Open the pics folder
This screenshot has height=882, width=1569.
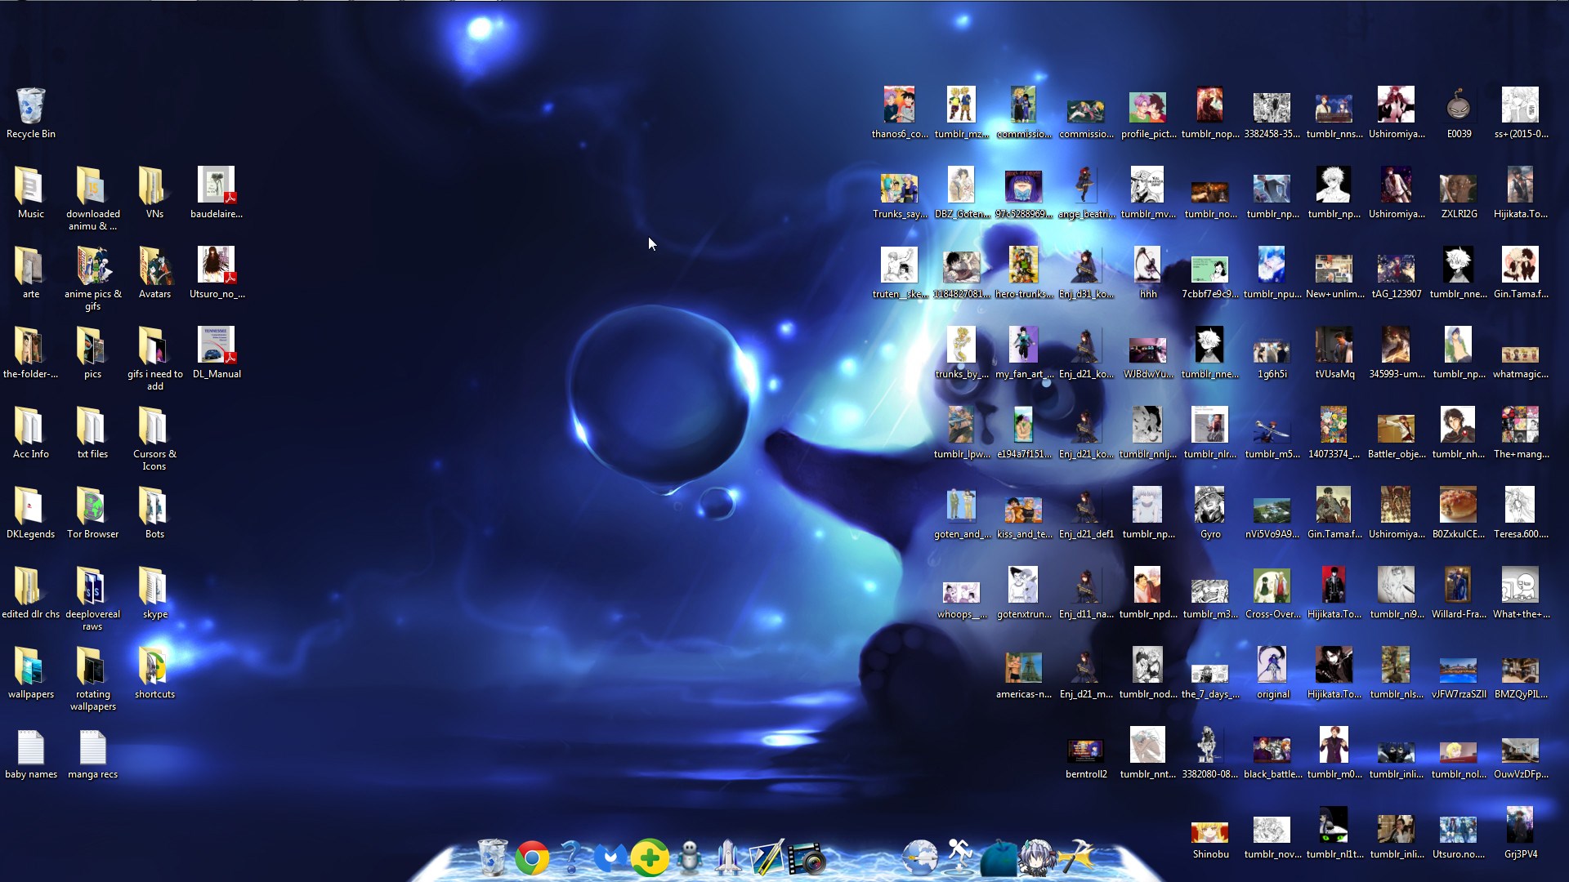click(92, 353)
